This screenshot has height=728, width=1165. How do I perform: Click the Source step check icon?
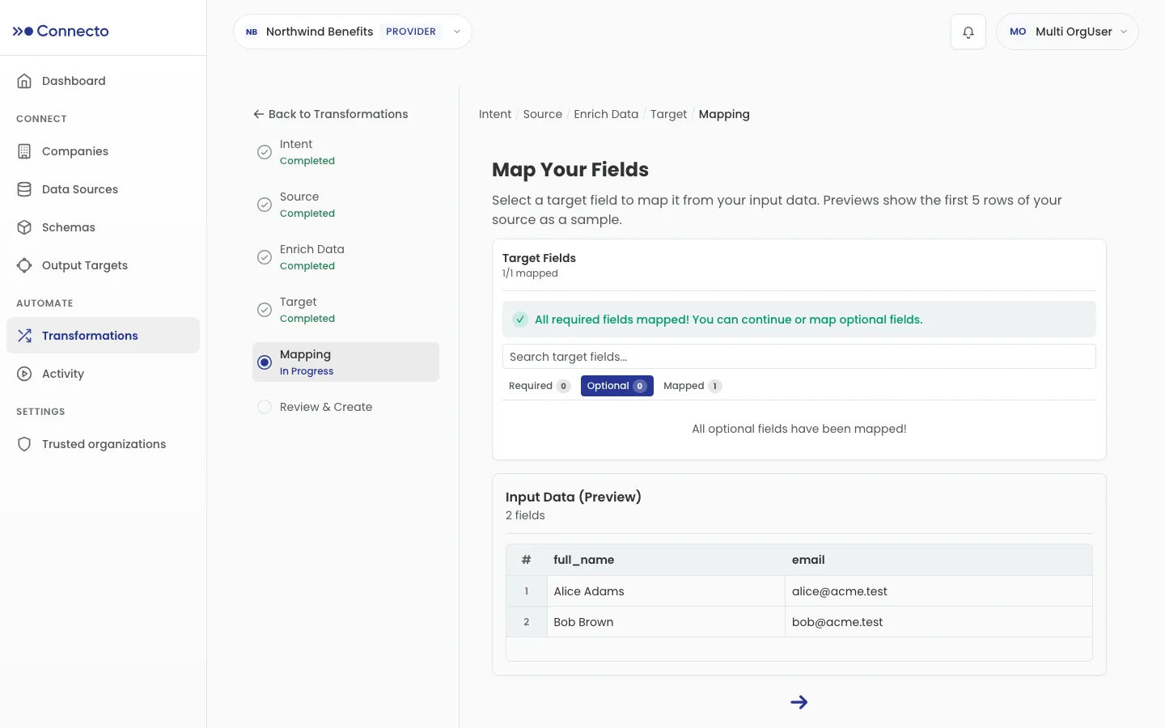(265, 205)
